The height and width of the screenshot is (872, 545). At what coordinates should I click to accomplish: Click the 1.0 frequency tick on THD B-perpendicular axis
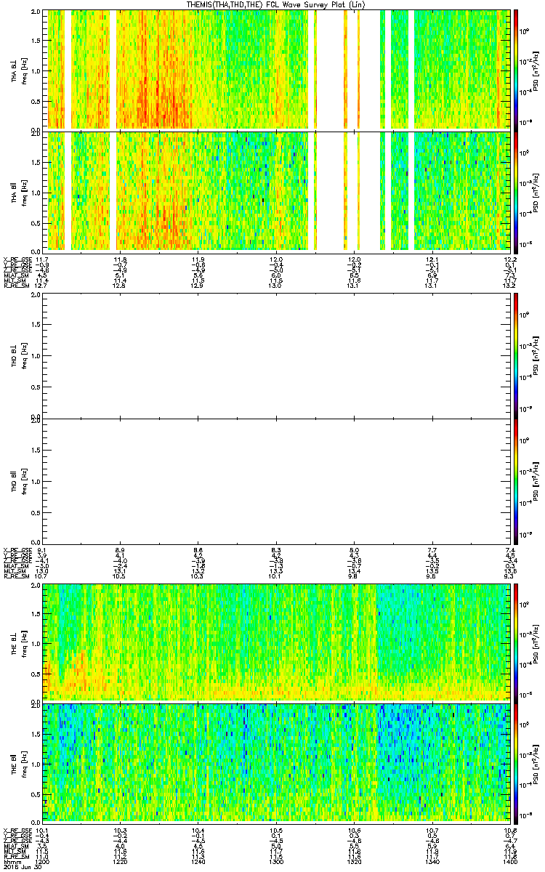(36, 355)
